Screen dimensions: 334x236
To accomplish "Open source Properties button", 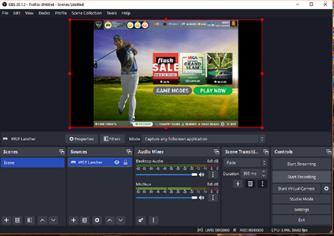I will (x=82, y=139).
